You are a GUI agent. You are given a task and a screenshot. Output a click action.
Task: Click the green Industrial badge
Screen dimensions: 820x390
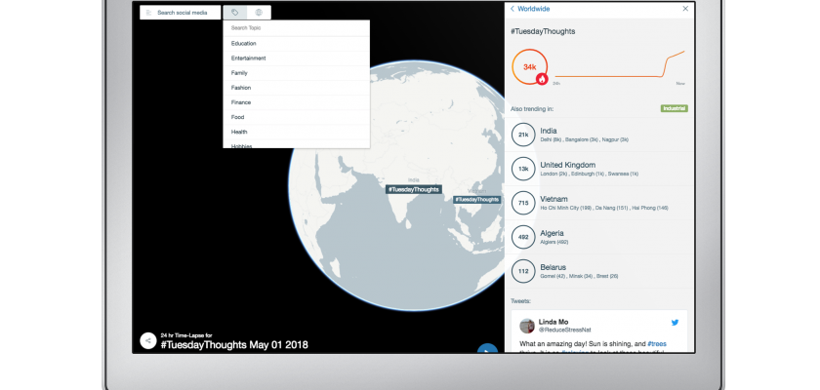674,108
